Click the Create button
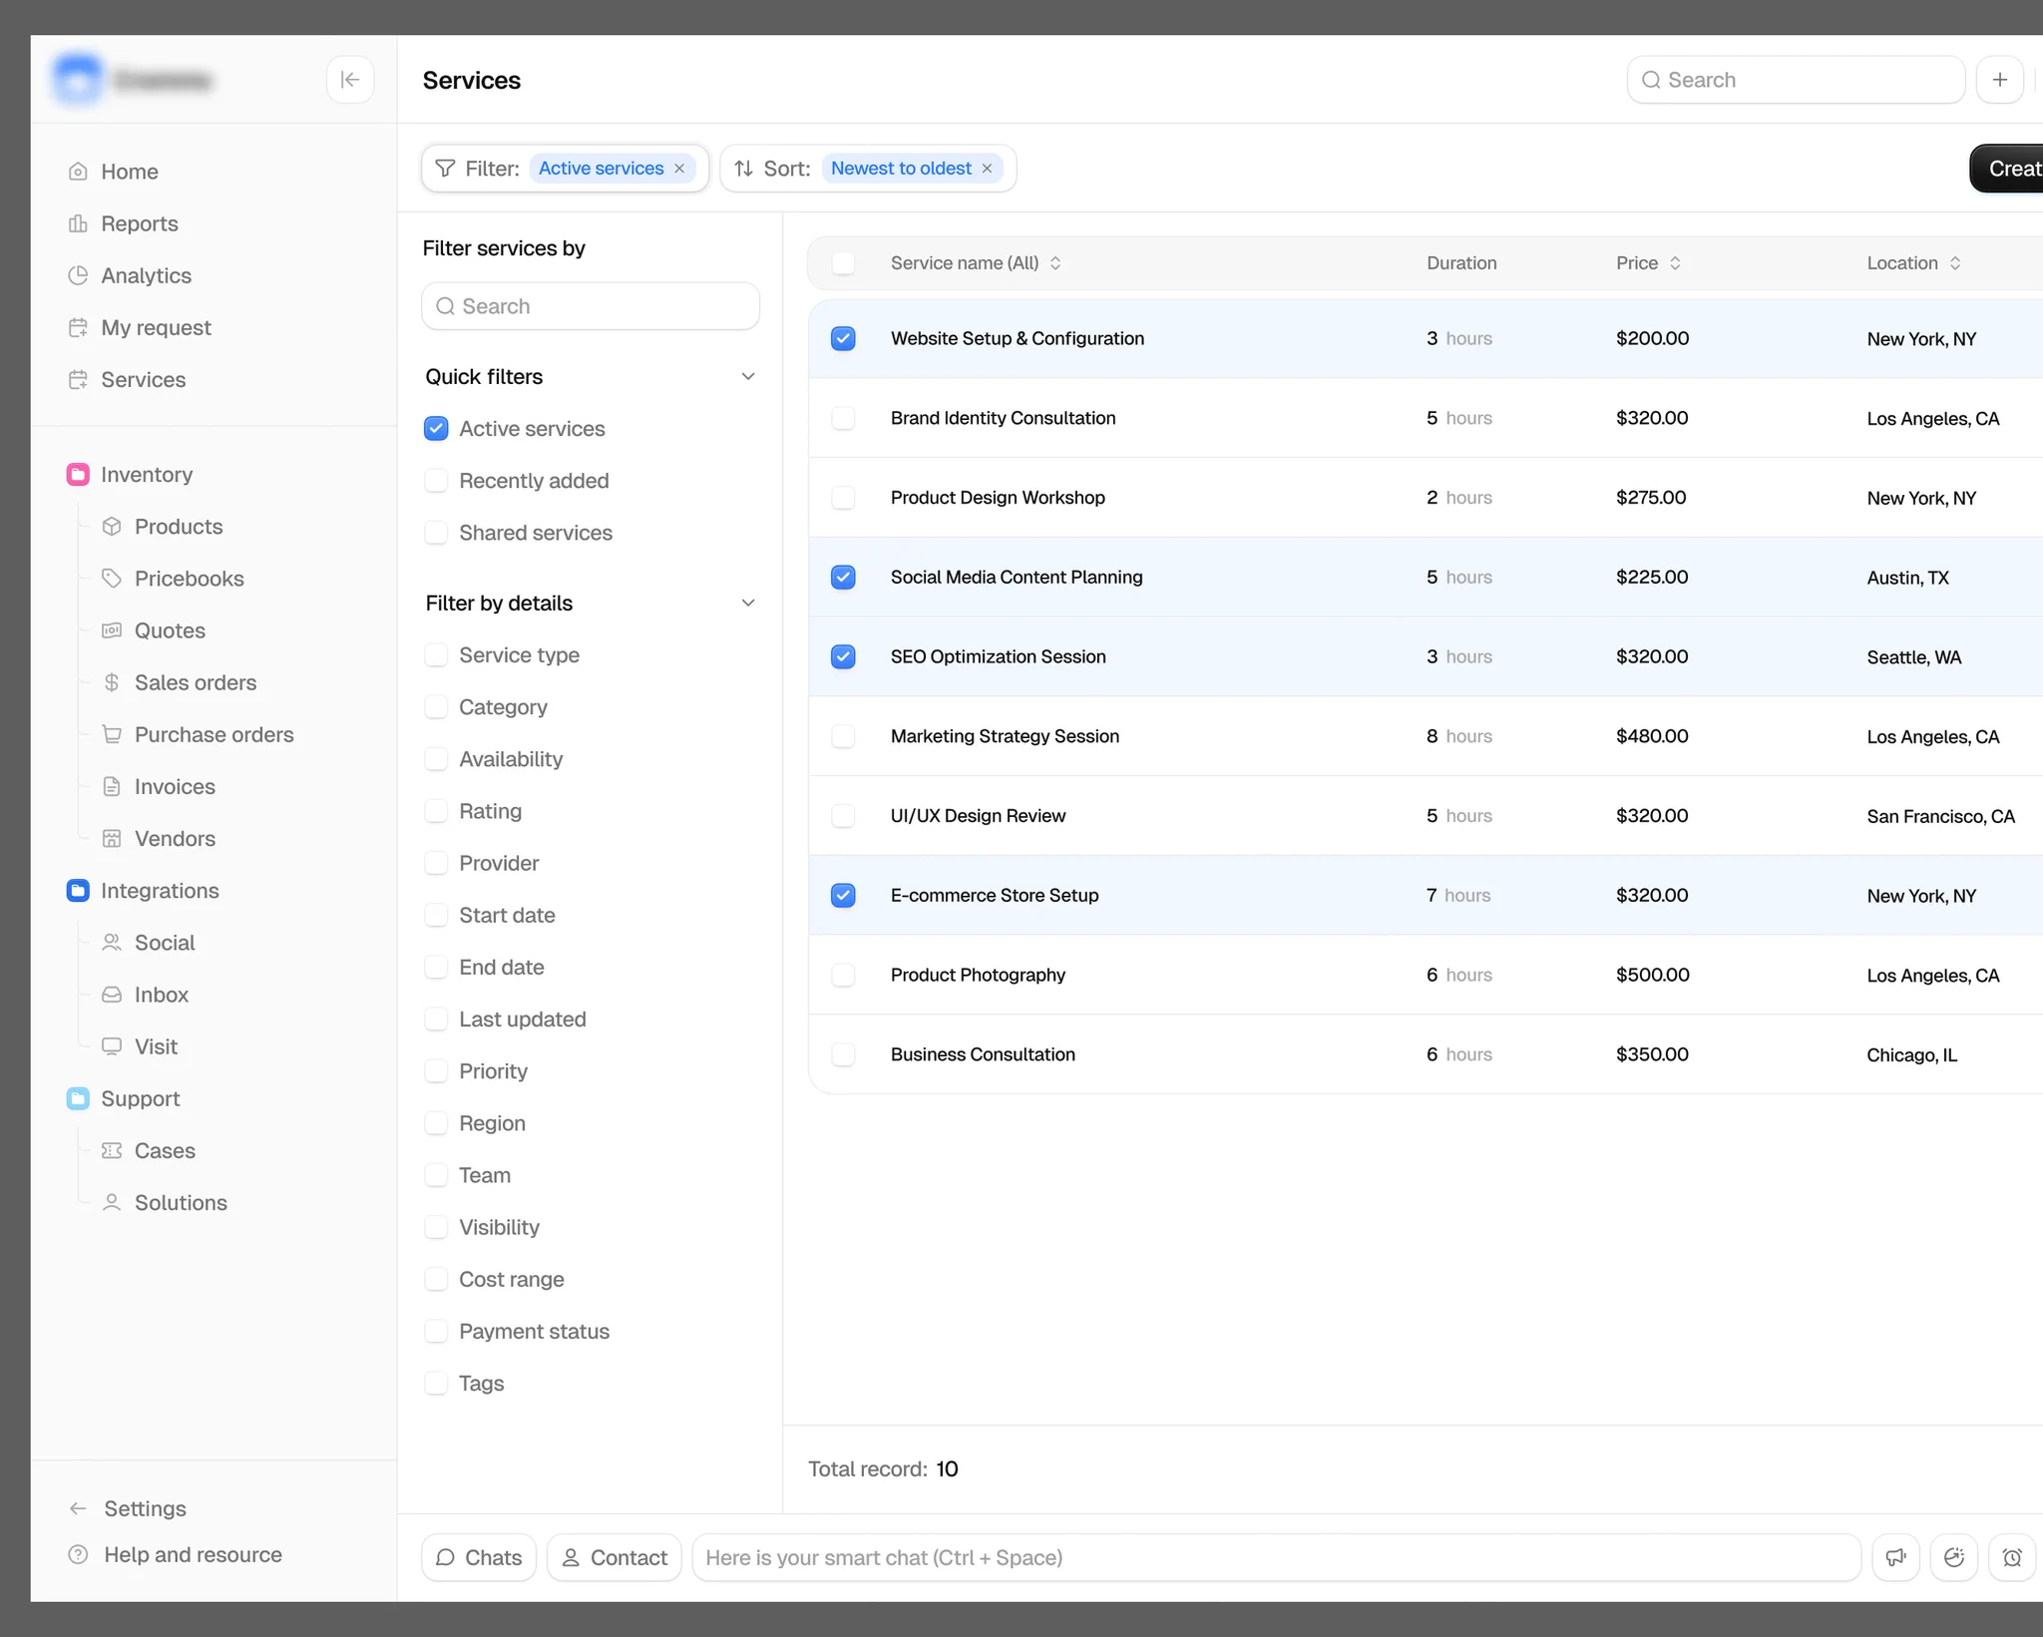The image size is (2043, 1637). click(2006, 169)
